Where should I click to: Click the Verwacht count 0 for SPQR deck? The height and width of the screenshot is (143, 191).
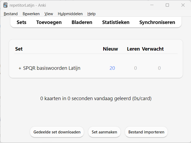[x=159, y=68]
